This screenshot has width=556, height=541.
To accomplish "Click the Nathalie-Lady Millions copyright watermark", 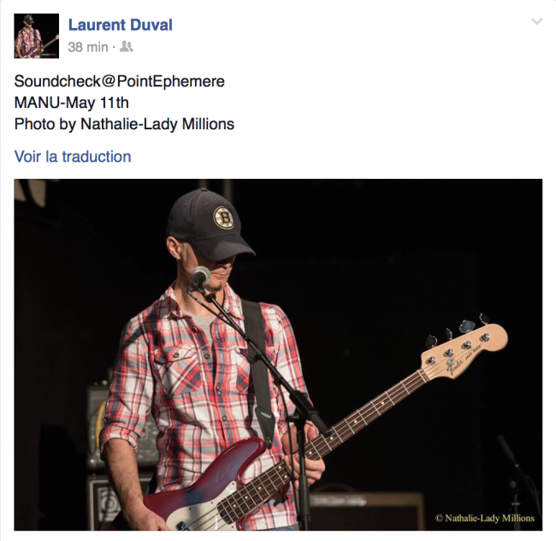I will pos(485,518).
